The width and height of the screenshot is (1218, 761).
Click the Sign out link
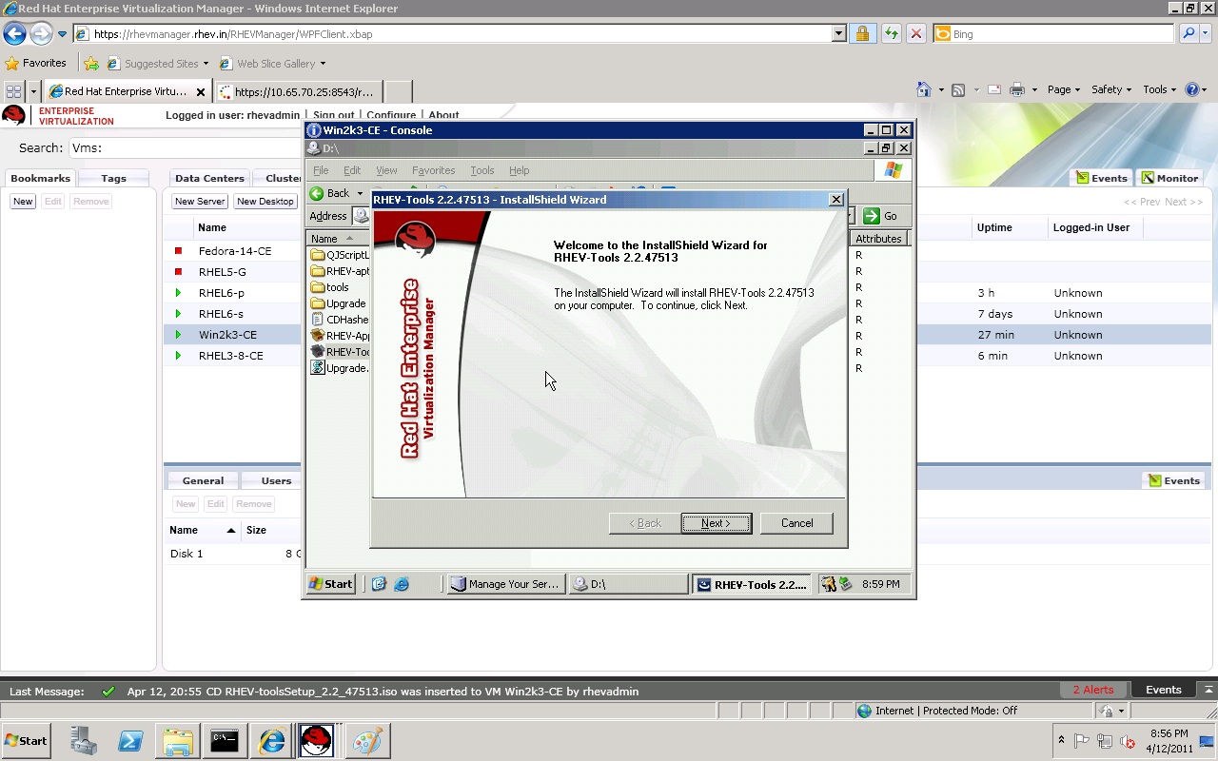coord(334,115)
